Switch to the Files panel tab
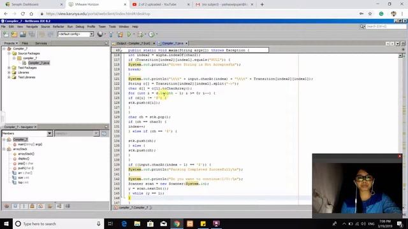The width and height of the screenshot is (408, 229). coord(25,43)
